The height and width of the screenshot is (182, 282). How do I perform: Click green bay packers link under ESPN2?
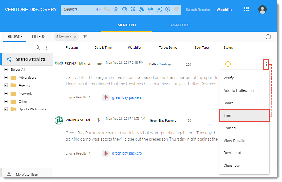[127, 97]
